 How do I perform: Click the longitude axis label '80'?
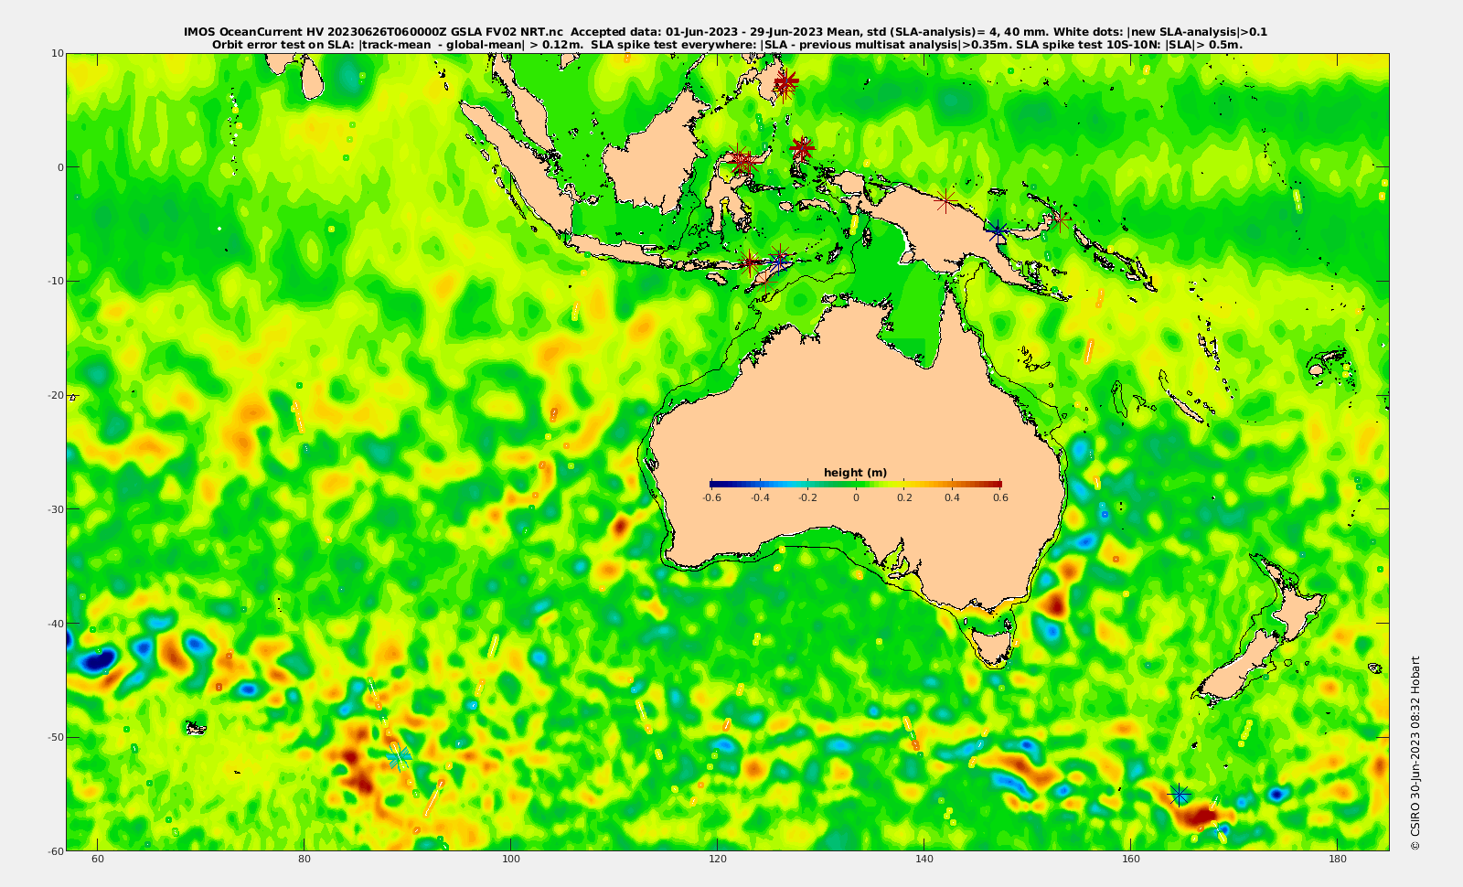tap(304, 860)
